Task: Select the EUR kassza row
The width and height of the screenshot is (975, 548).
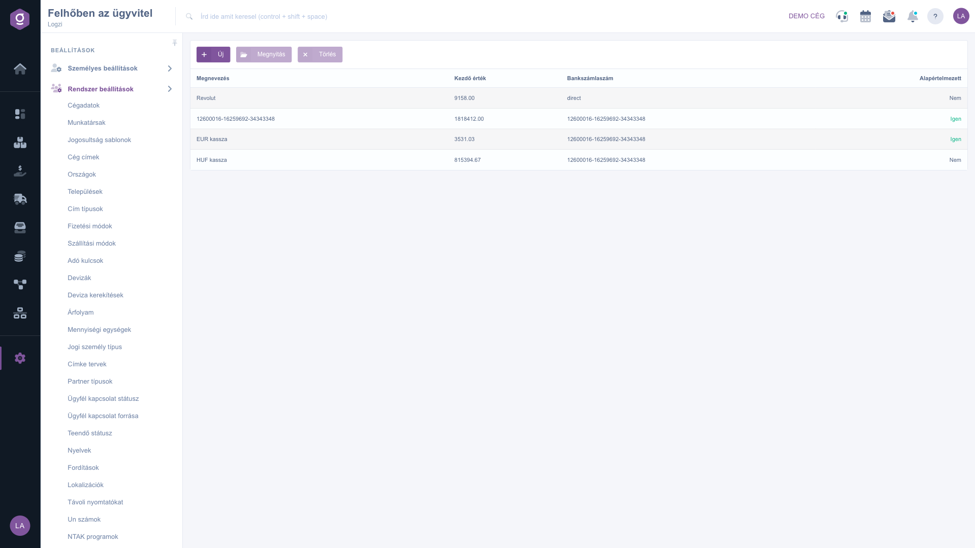Action: click(x=579, y=139)
